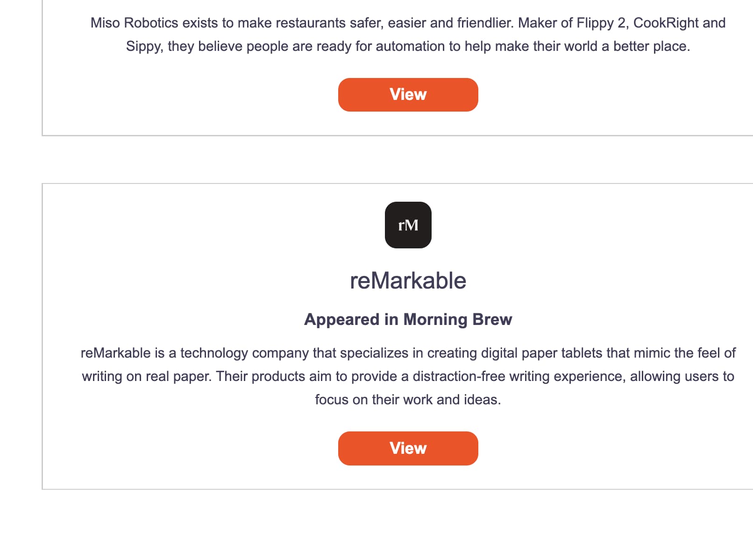Select the reMarkable company name heading
This screenshot has height=550, width=753.
(x=408, y=280)
